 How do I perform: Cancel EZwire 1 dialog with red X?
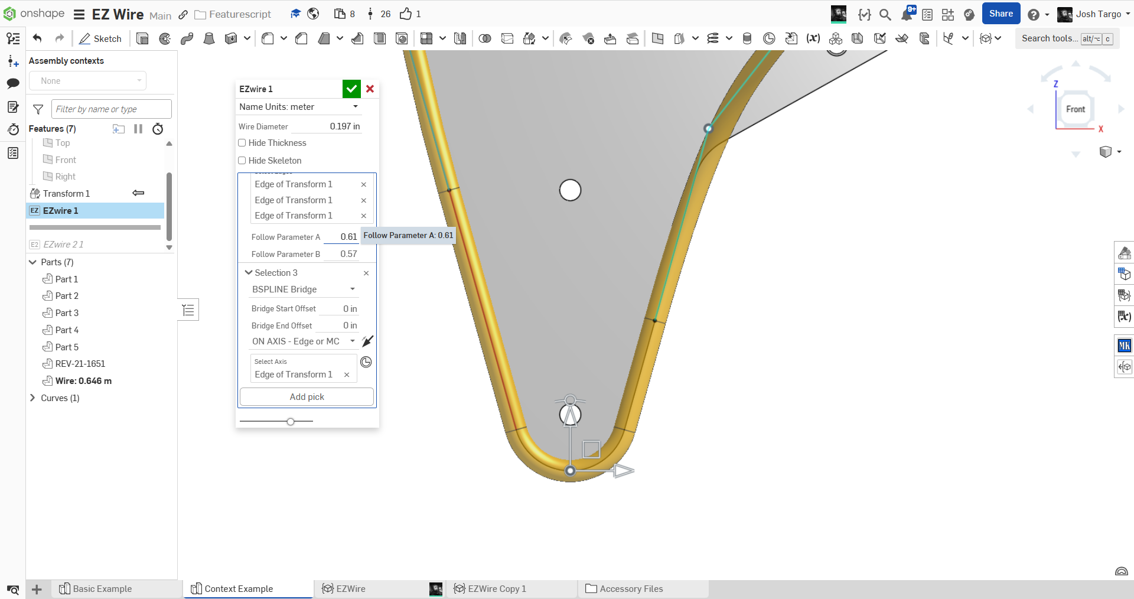tap(370, 89)
